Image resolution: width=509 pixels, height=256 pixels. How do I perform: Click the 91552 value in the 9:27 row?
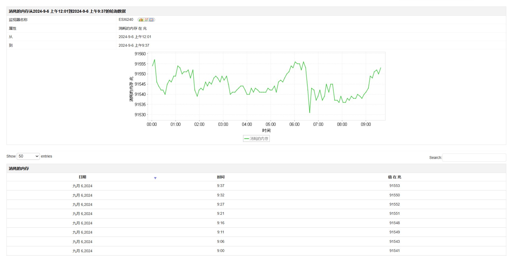click(x=394, y=204)
